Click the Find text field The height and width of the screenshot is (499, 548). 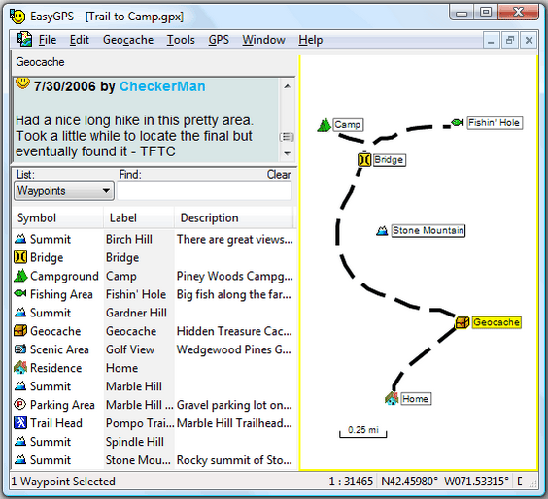(x=204, y=190)
